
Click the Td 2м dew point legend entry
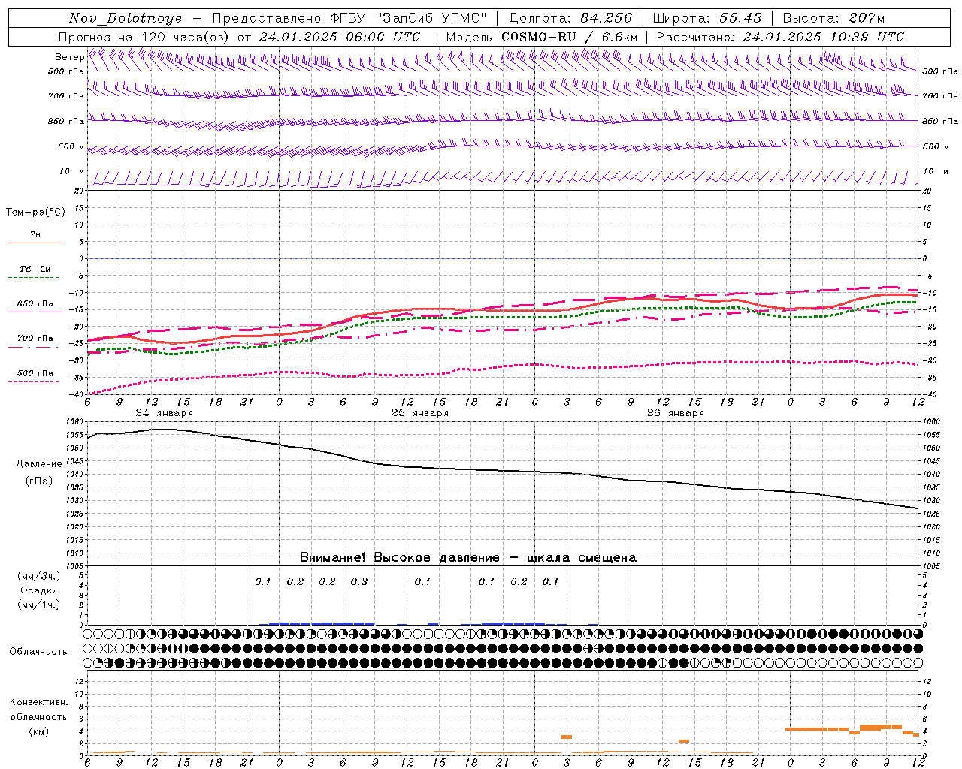pos(35,269)
